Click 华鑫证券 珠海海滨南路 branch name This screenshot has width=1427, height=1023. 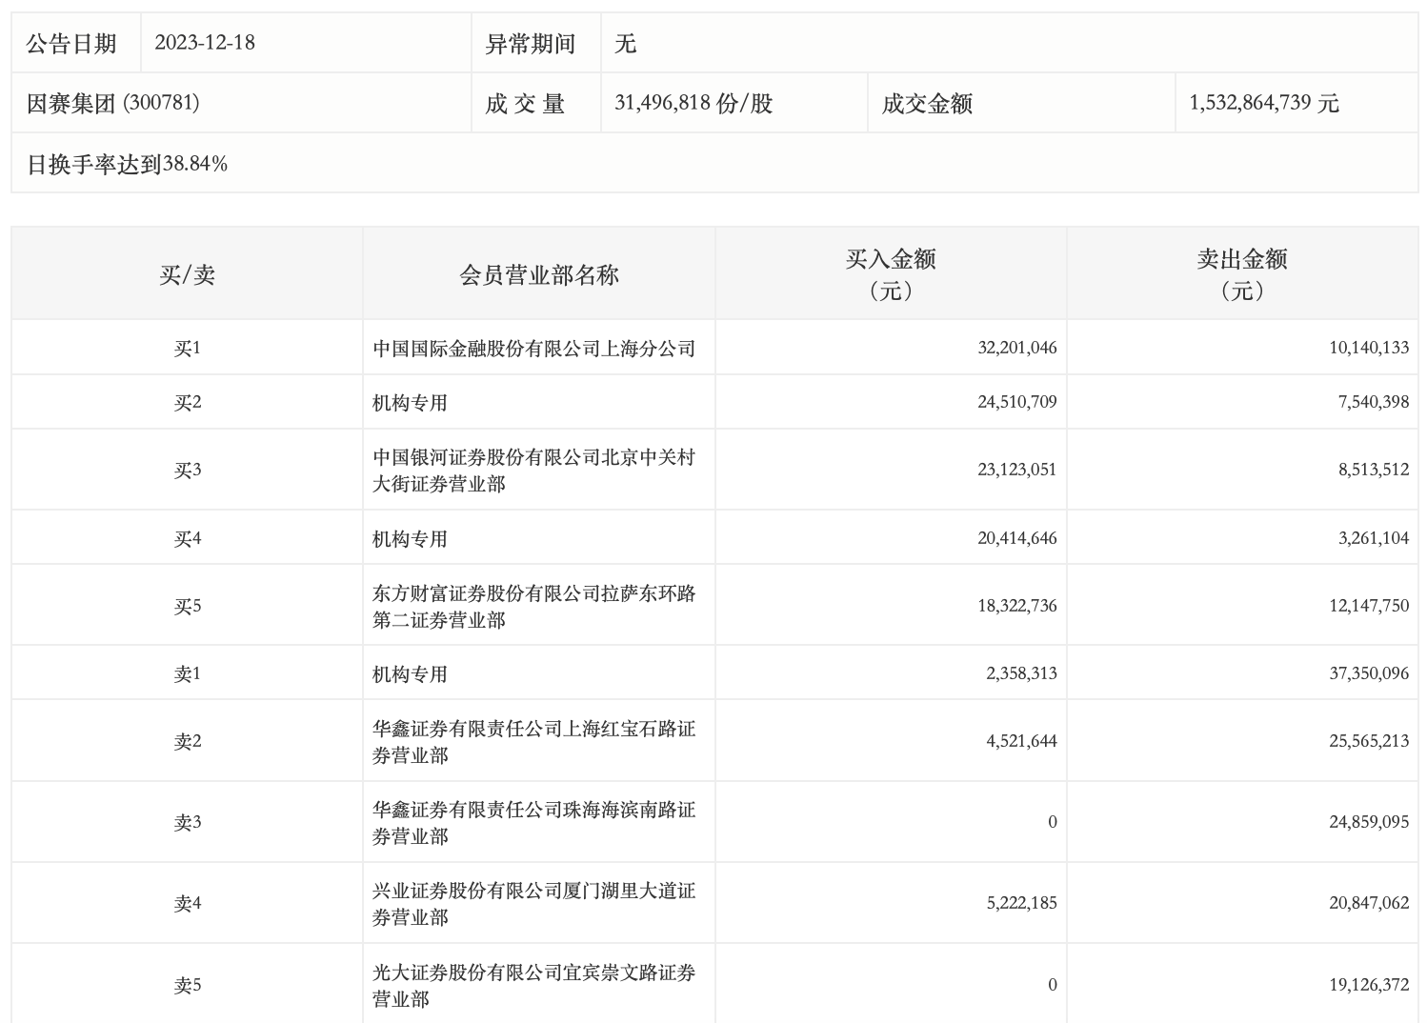pos(534,823)
